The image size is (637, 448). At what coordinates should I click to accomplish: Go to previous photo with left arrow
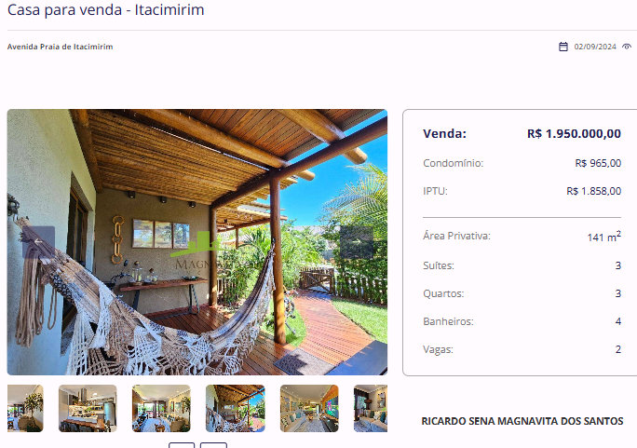click(38, 242)
